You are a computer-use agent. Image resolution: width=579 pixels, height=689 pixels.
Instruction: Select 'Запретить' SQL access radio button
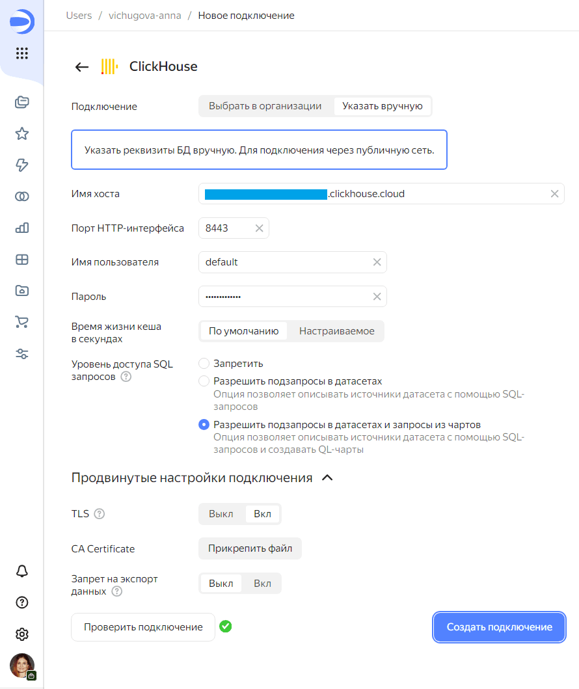point(204,364)
